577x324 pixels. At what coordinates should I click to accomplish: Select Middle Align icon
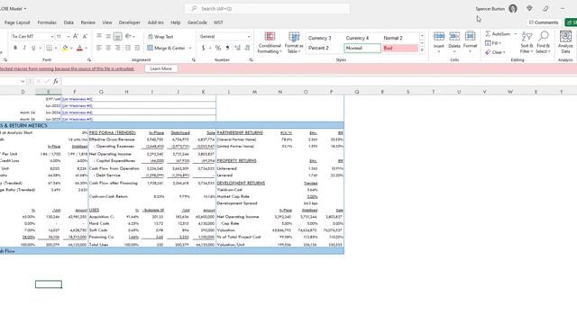[x=108, y=36]
